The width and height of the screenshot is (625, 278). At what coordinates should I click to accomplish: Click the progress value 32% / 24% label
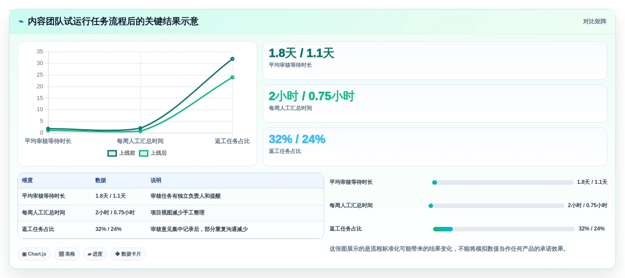tap(592, 229)
